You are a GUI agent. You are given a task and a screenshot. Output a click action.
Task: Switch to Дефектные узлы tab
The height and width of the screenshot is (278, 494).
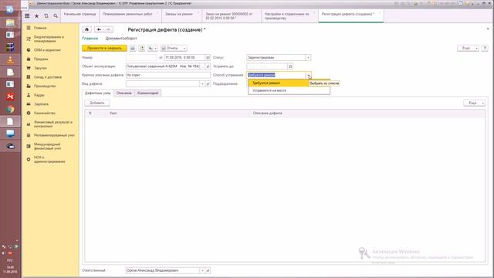click(98, 93)
